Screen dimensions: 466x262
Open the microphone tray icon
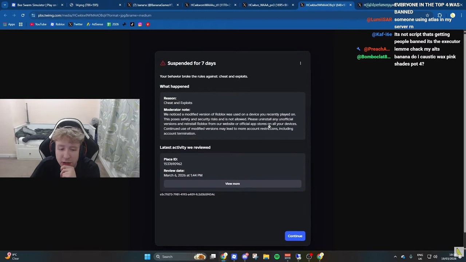click(411, 257)
